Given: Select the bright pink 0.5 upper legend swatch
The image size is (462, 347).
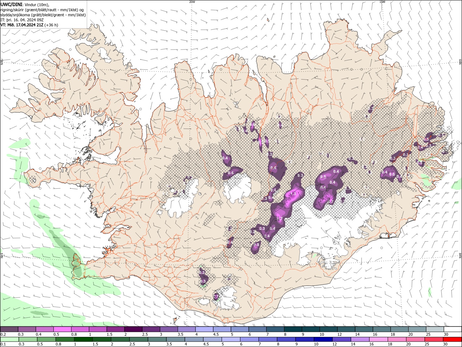Looking at the screenshot, I should click(x=62, y=329).
